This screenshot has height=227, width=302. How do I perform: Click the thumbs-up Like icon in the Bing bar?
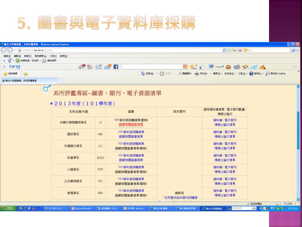click(202, 67)
